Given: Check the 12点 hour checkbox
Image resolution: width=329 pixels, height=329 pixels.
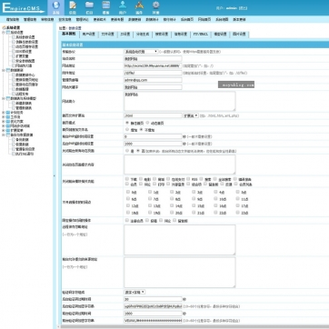Looking at the screenshot, I should (x=127, y=205).
